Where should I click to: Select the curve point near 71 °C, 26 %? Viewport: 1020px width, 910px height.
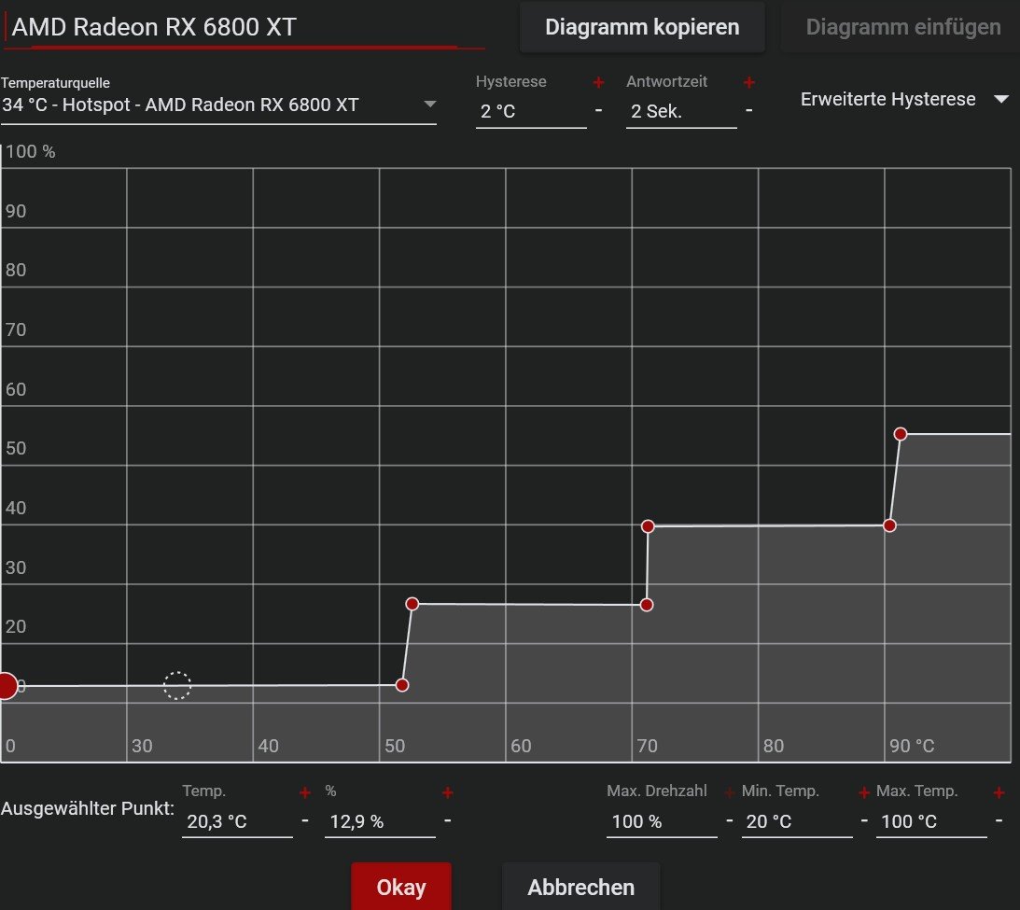point(647,605)
